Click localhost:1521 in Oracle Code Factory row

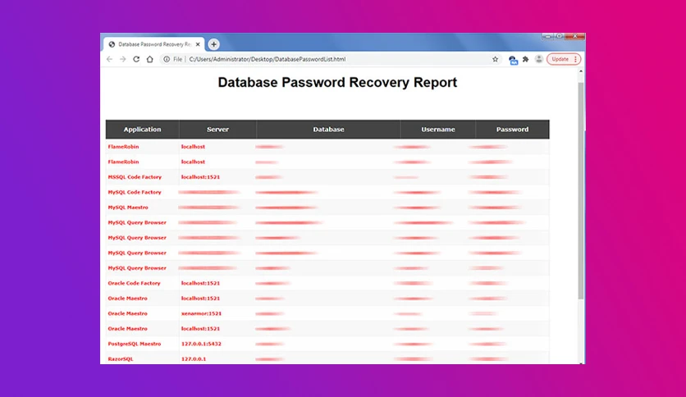200,283
